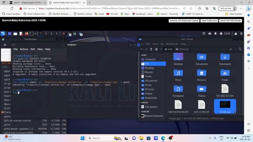Show hidden tray icons chevron
The image size is (253, 142).
[210, 138]
